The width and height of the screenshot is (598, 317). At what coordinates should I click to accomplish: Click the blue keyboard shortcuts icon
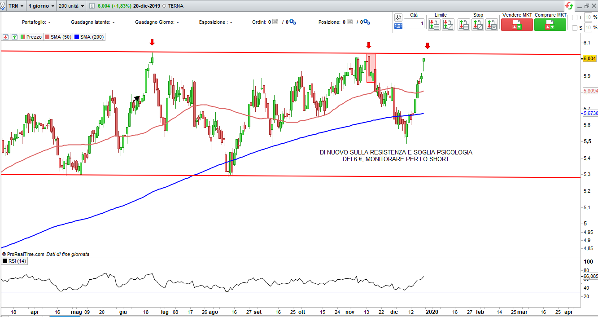398,26
